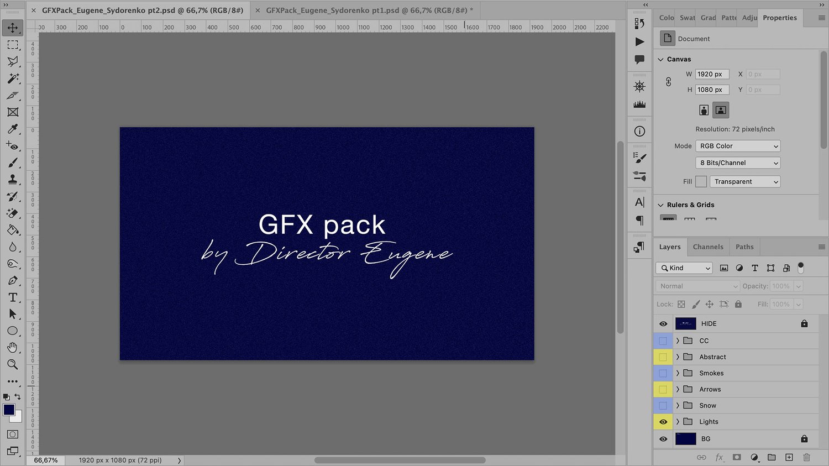Show the Abstract layer group
The image size is (829, 466).
[x=663, y=357]
